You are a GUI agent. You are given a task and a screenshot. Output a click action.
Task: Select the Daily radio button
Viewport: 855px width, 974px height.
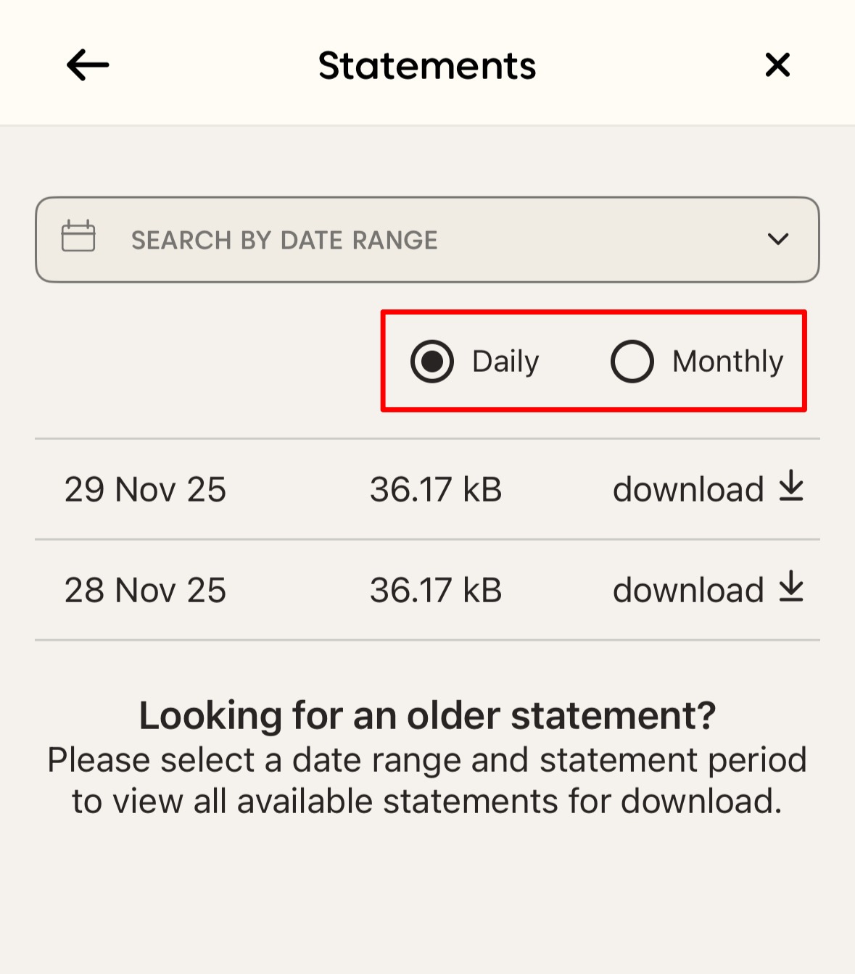432,361
